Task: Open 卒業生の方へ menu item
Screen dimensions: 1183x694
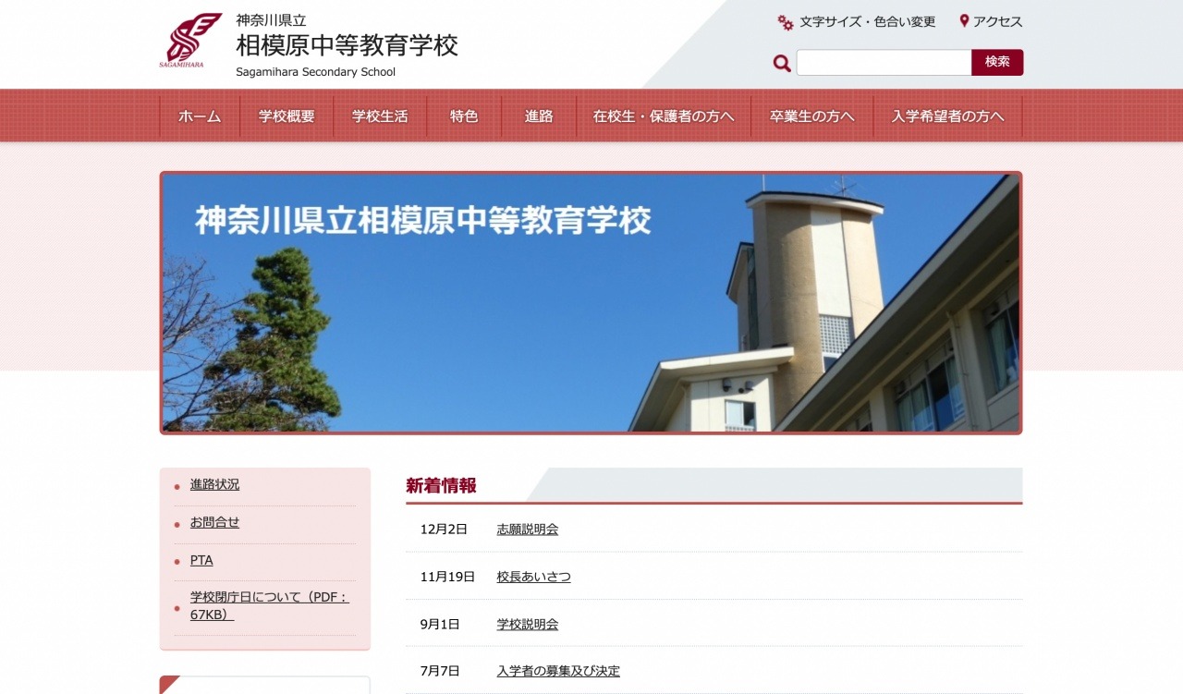Action: [x=812, y=116]
